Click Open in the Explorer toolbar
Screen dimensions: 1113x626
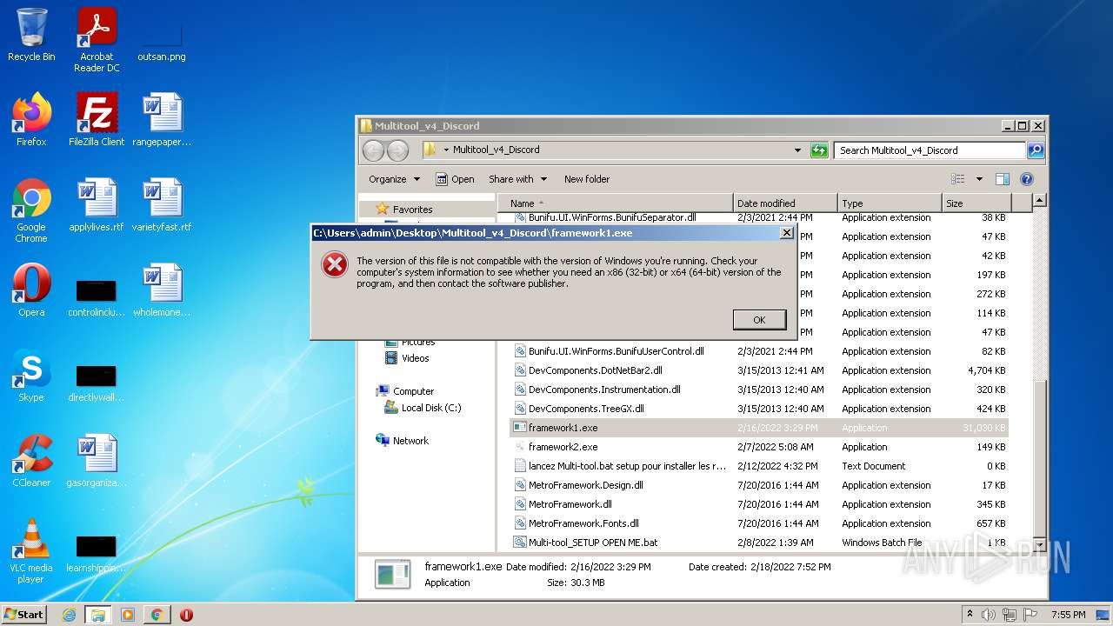pyautogui.click(x=455, y=179)
